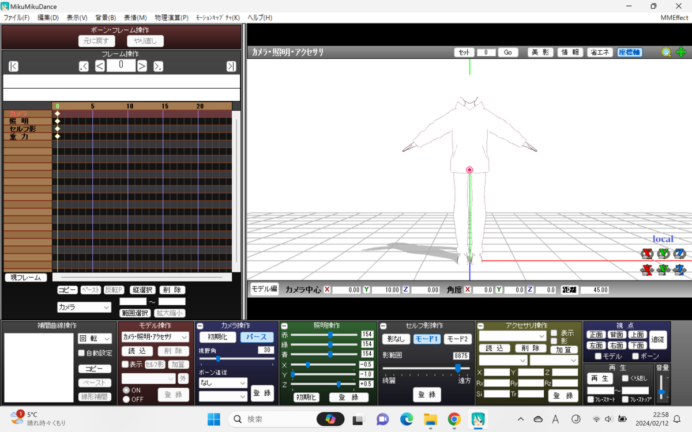Adjust the 音量 volume slider
Viewport: 692px width, 432px height.
tap(661, 391)
